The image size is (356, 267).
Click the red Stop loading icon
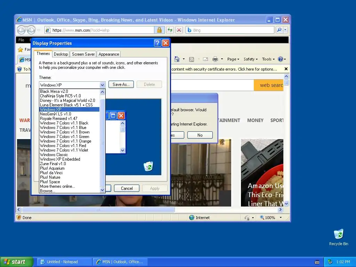coord(179,30)
